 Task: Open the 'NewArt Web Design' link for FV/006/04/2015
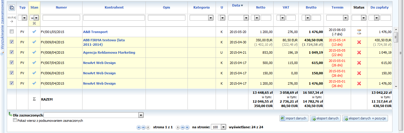click(x=99, y=73)
